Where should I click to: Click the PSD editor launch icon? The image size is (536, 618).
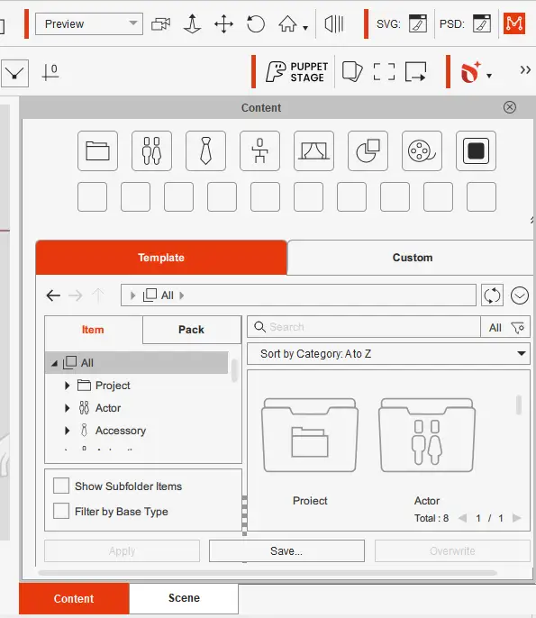(x=482, y=23)
